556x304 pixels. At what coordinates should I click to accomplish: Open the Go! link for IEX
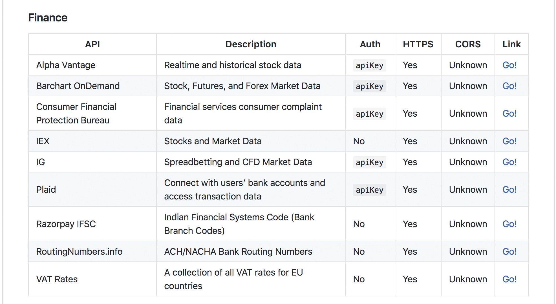[x=509, y=141]
